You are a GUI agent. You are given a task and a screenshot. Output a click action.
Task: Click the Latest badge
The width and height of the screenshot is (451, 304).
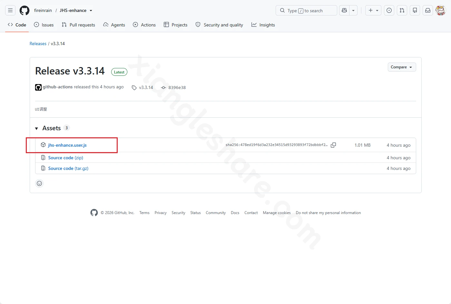[x=119, y=72]
